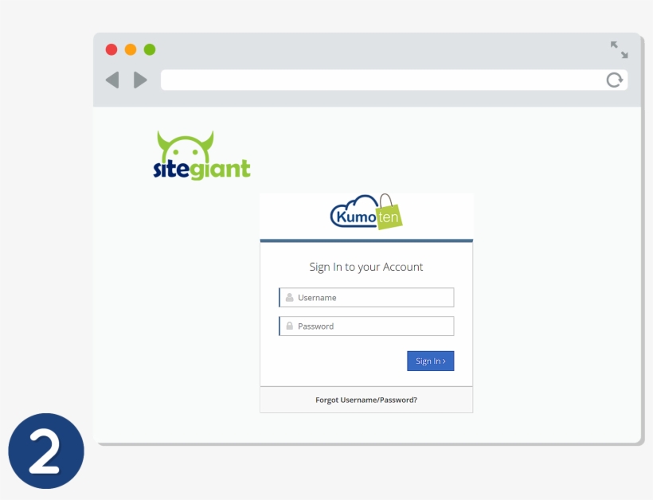
Task: Focus the Password field
Action: (x=366, y=326)
